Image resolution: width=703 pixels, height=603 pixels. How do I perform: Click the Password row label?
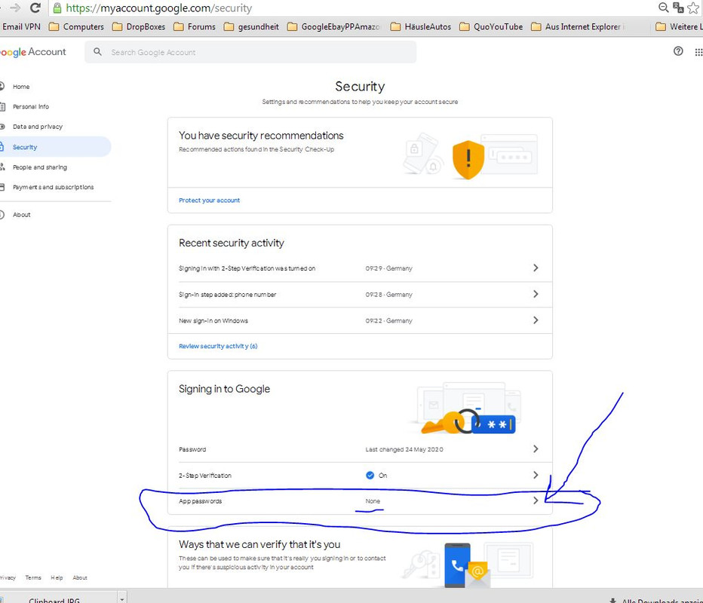192,449
